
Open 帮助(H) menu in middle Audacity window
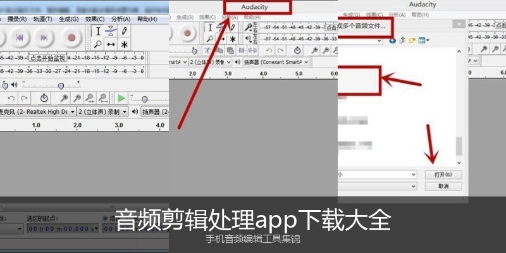252,17
